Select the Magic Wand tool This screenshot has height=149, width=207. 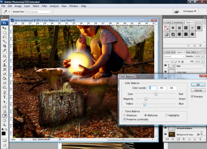tap(4, 41)
